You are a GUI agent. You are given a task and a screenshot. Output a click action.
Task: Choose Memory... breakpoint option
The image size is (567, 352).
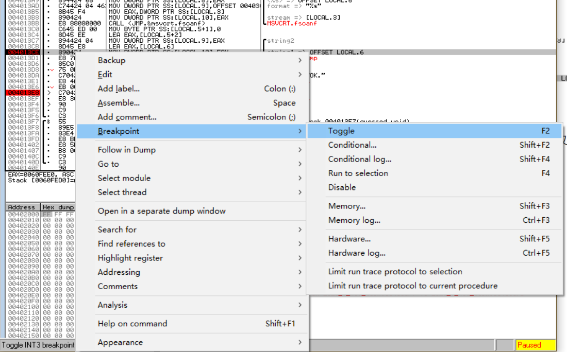(435, 206)
